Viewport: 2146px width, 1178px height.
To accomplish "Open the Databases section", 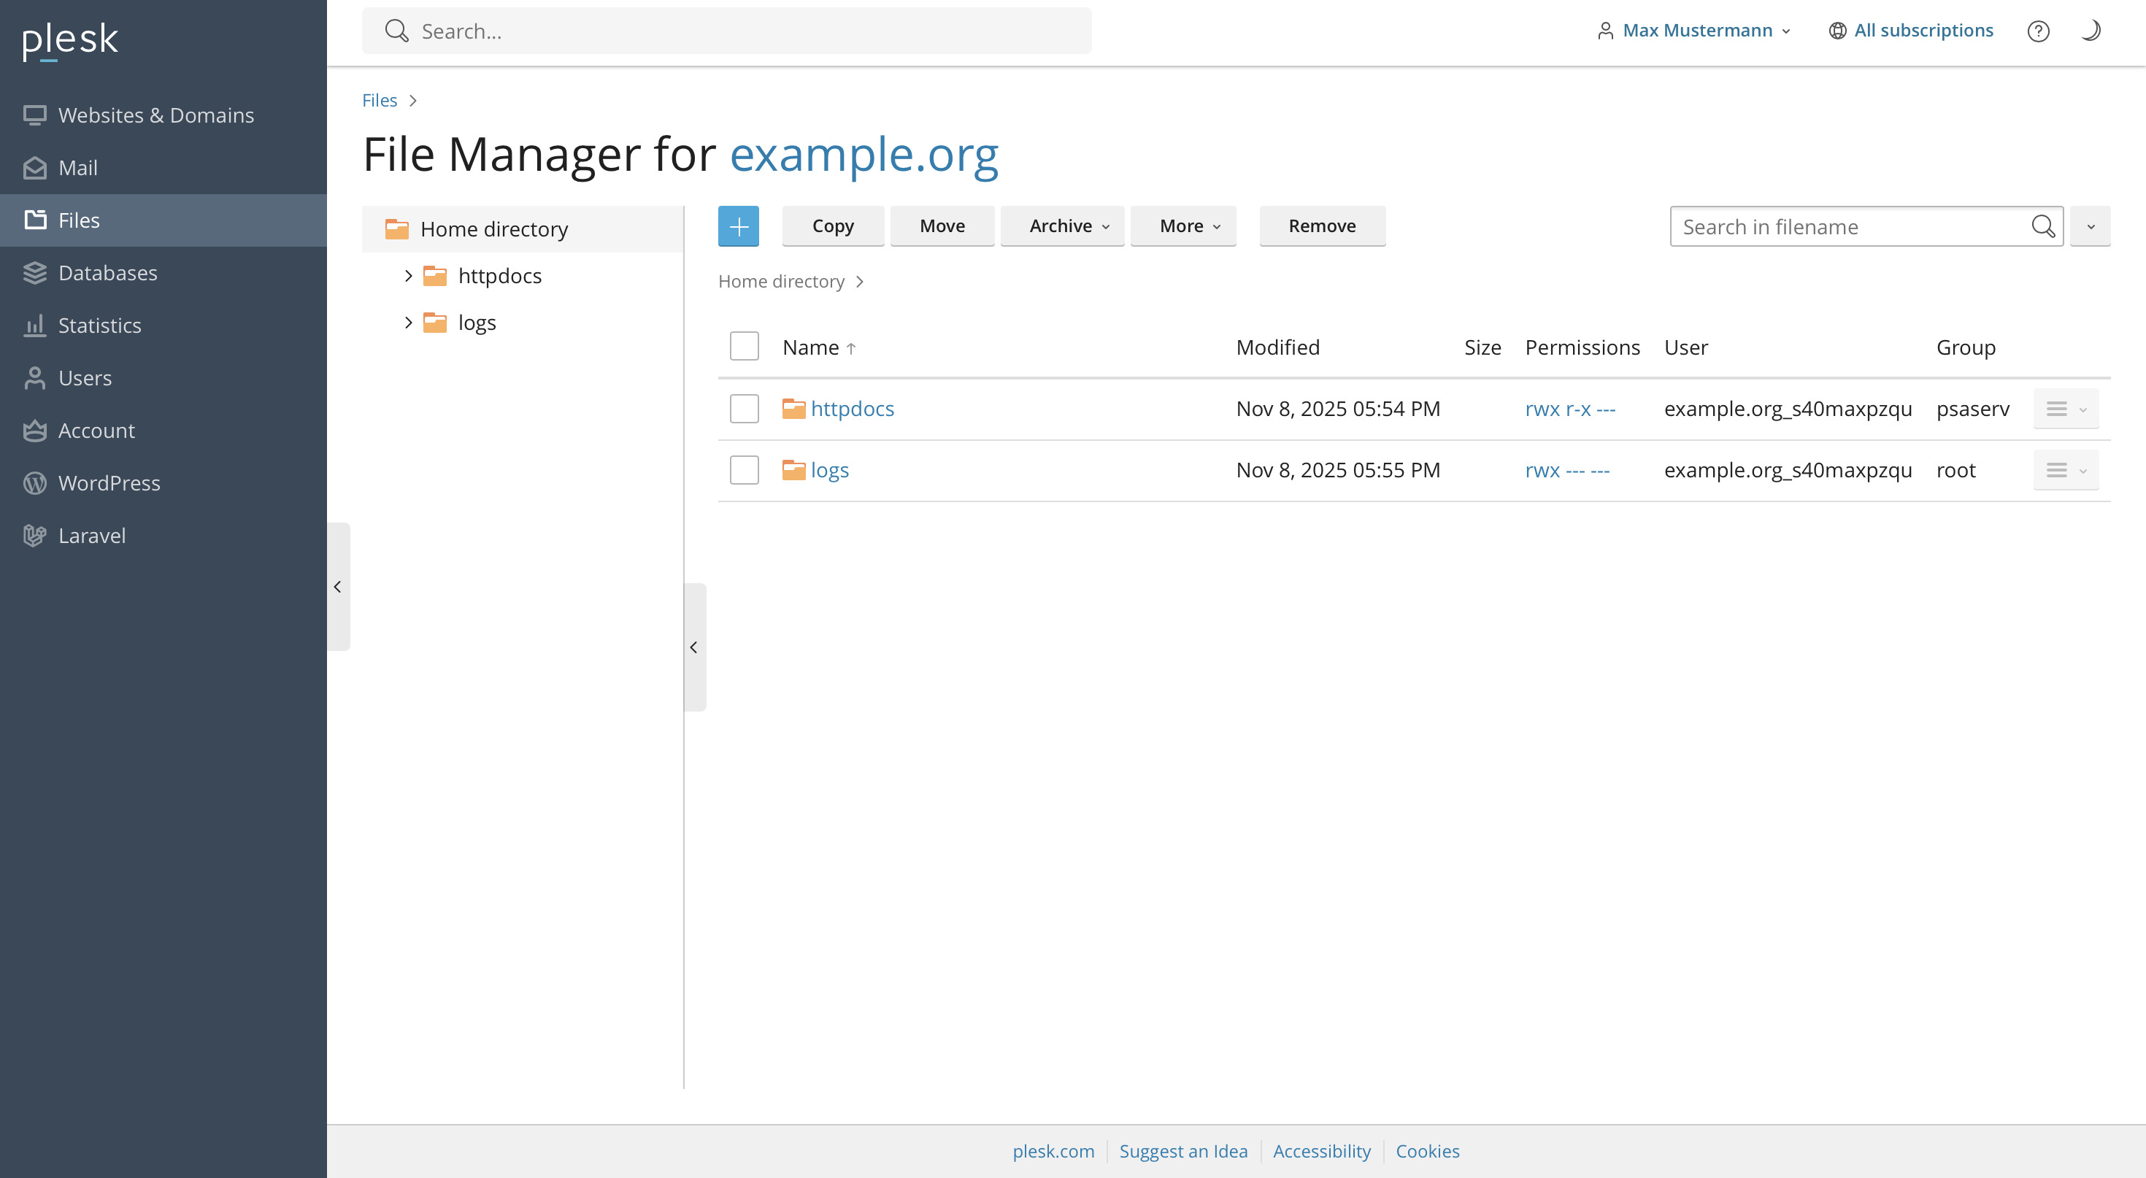I will 107,272.
